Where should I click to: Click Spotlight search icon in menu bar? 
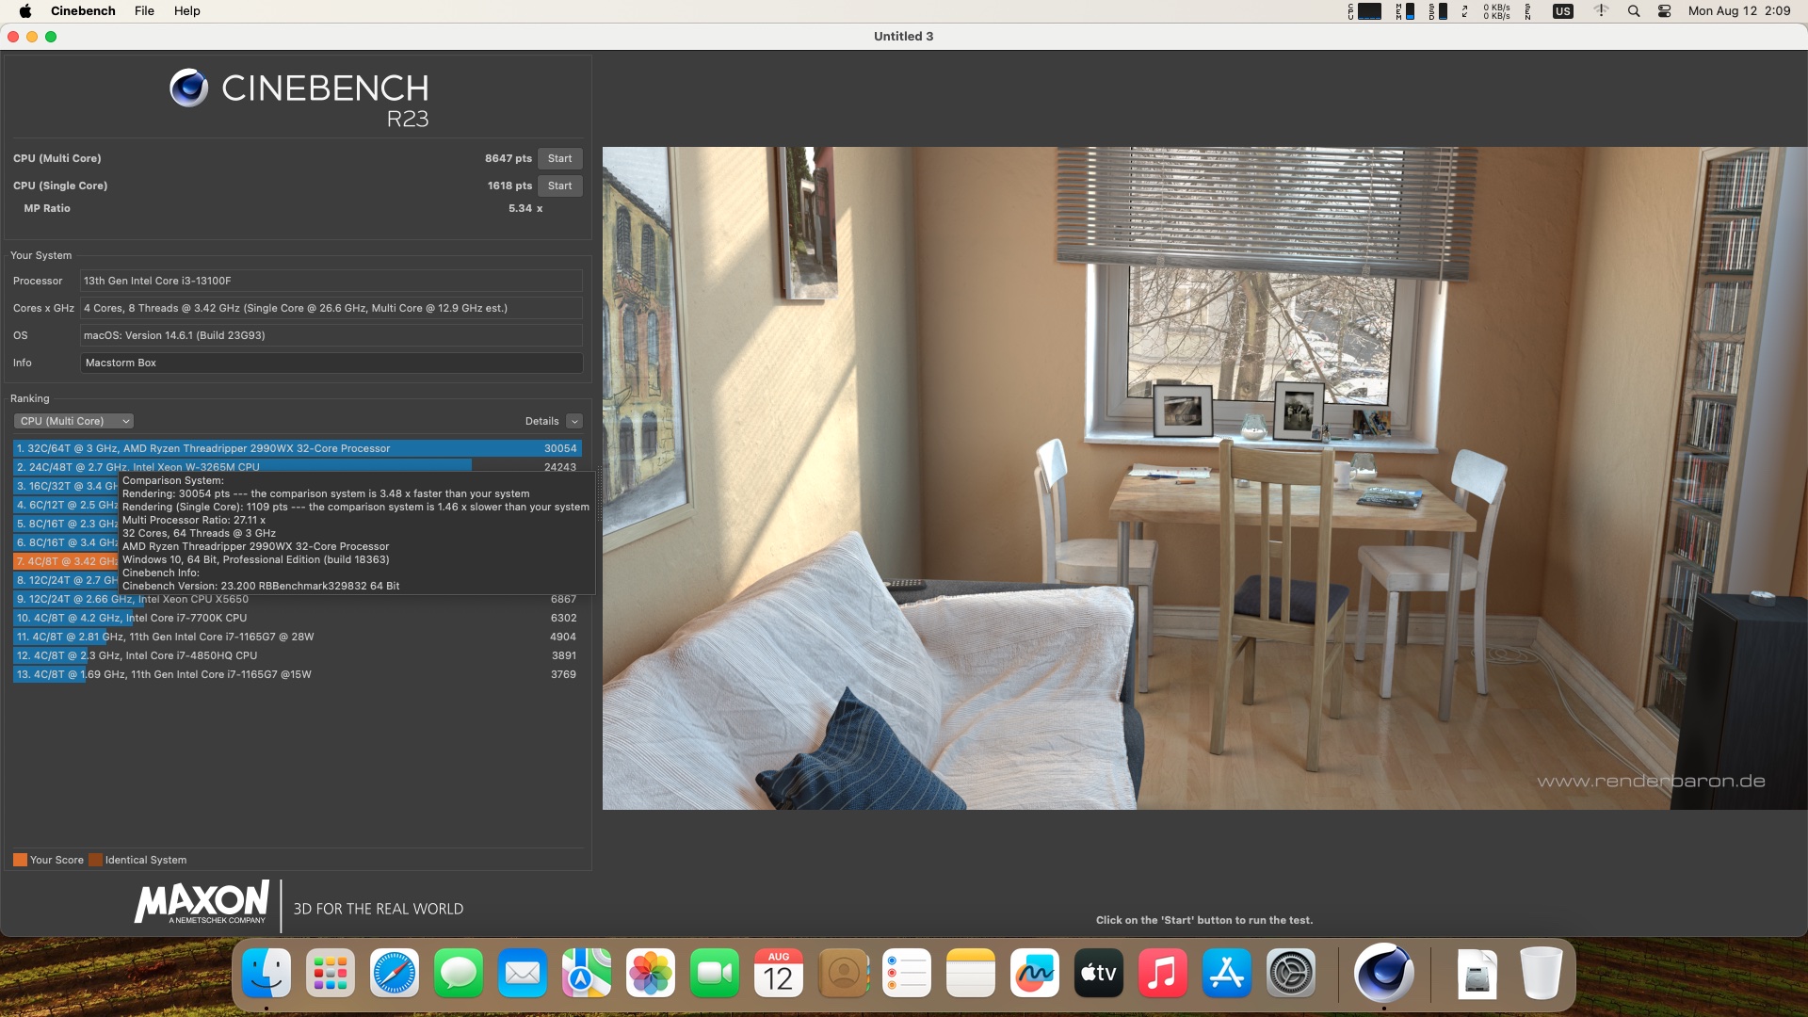1634,11
